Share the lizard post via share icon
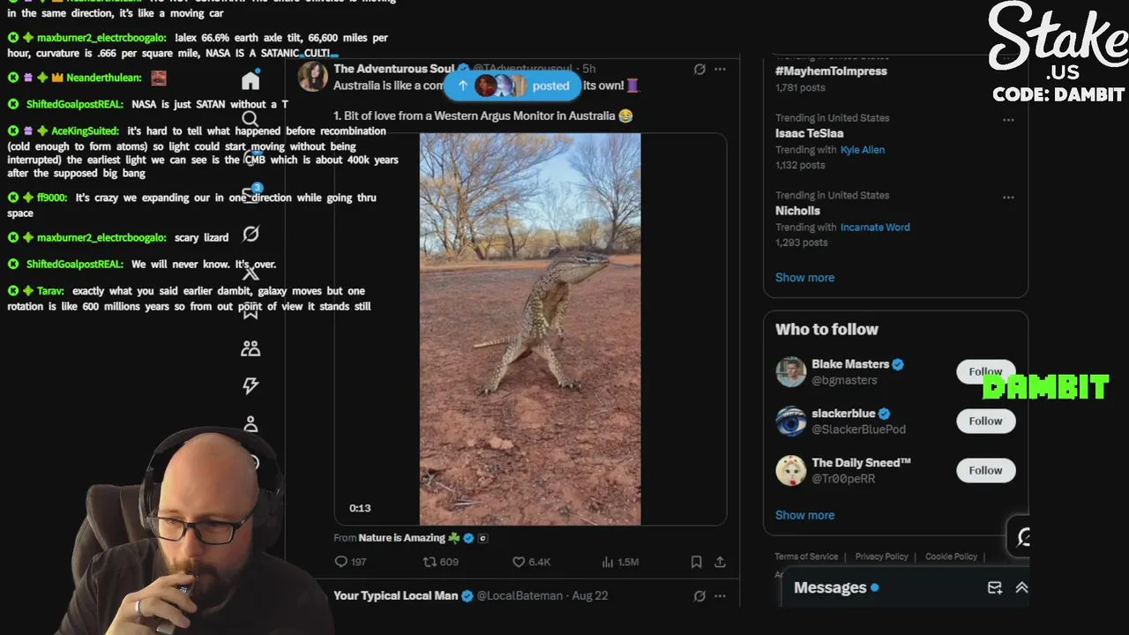 coord(720,562)
